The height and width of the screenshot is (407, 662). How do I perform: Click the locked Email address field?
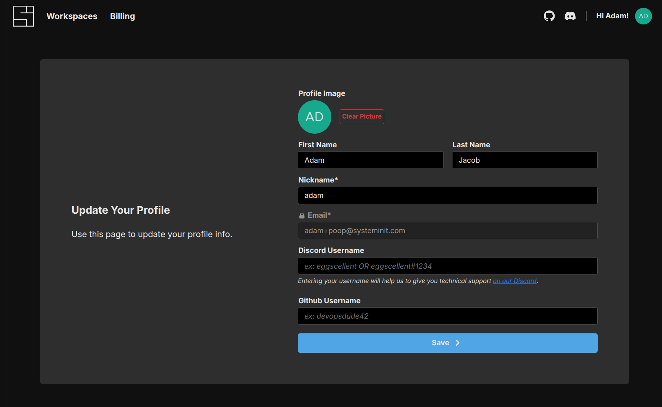pyautogui.click(x=447, y=231)
